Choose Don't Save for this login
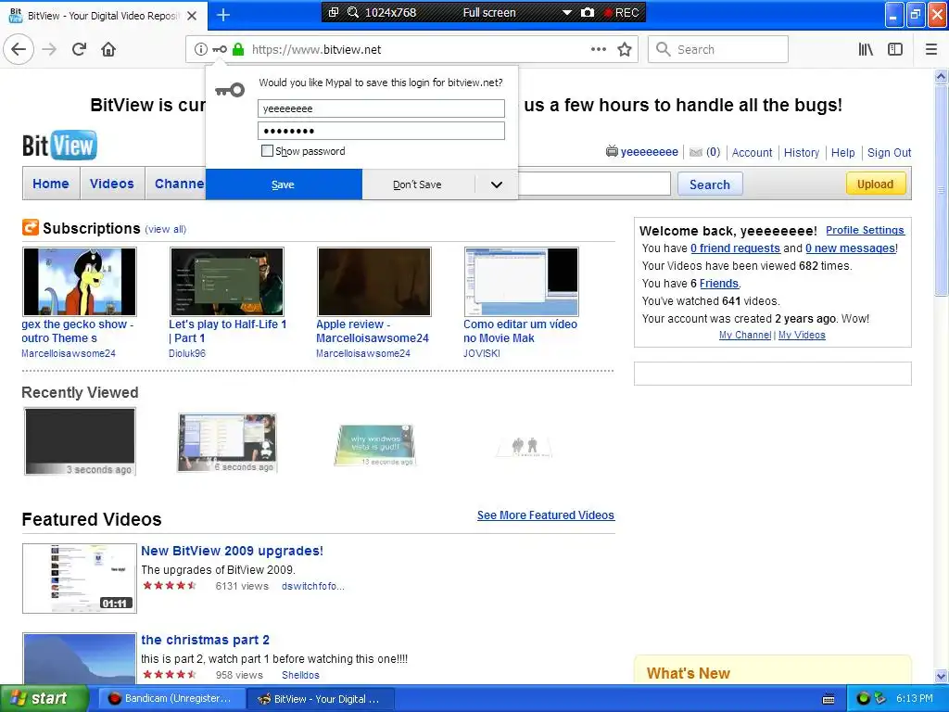 pos(418,184)
